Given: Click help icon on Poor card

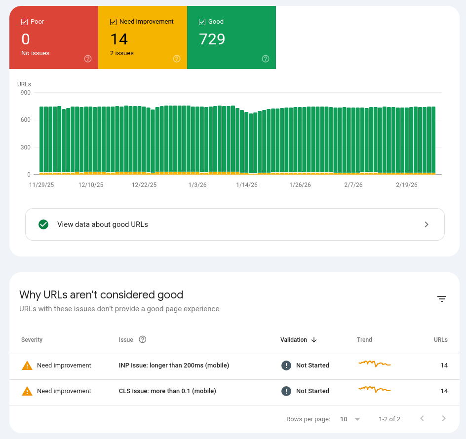Looking at the screenshot, I should 88,59.
